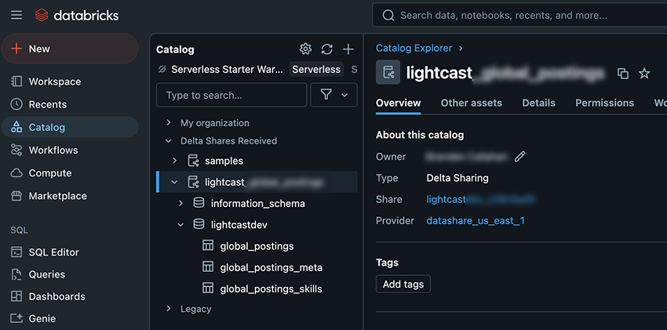Switch to the Overview tab
Viewport: 667px width, 330px height.
399,103
